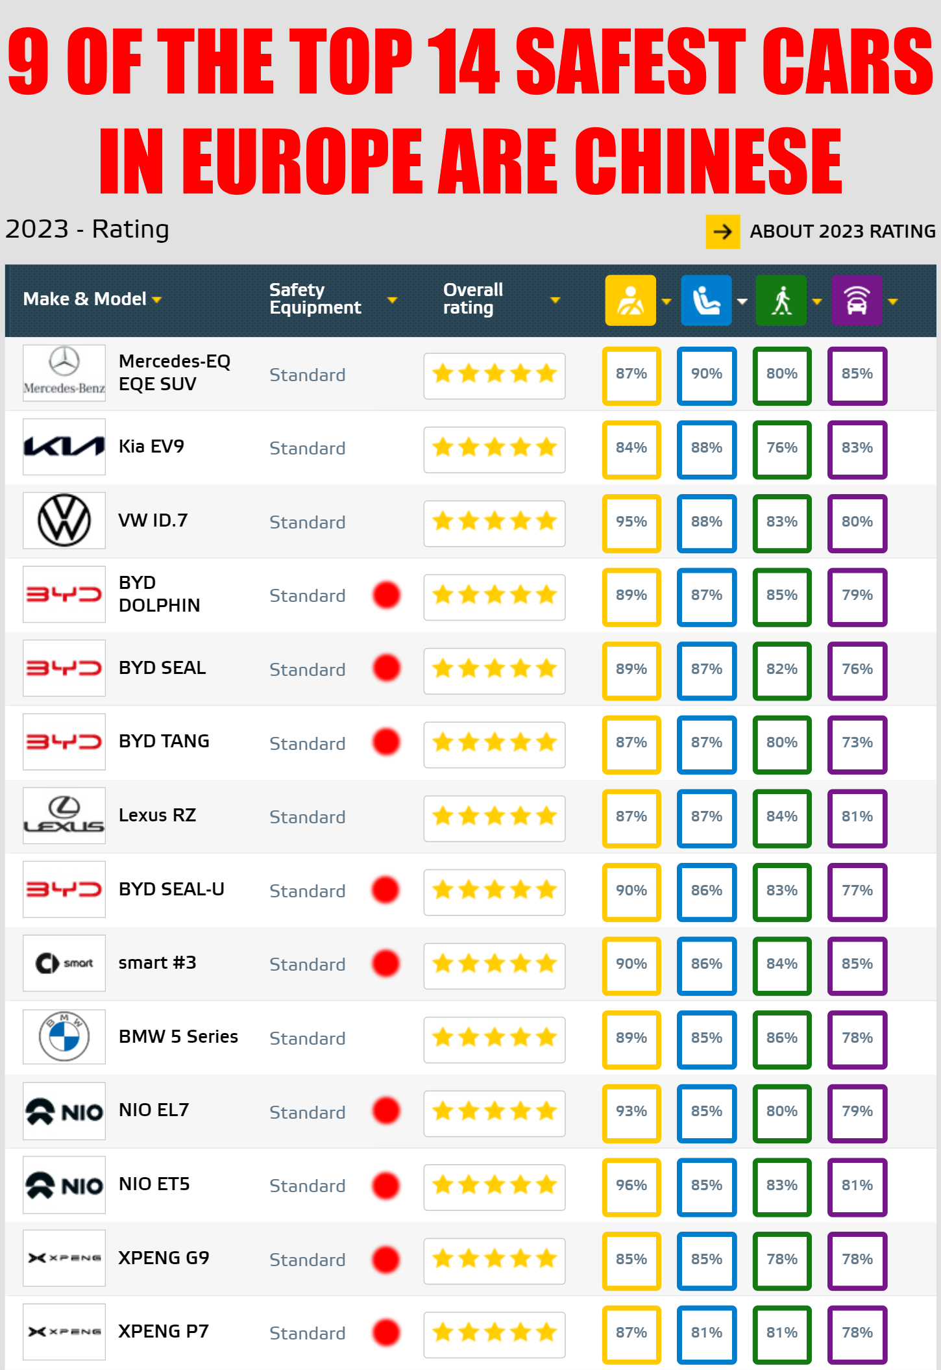Open the yellow arrow About 2023 icon

[x=723, y=232]
